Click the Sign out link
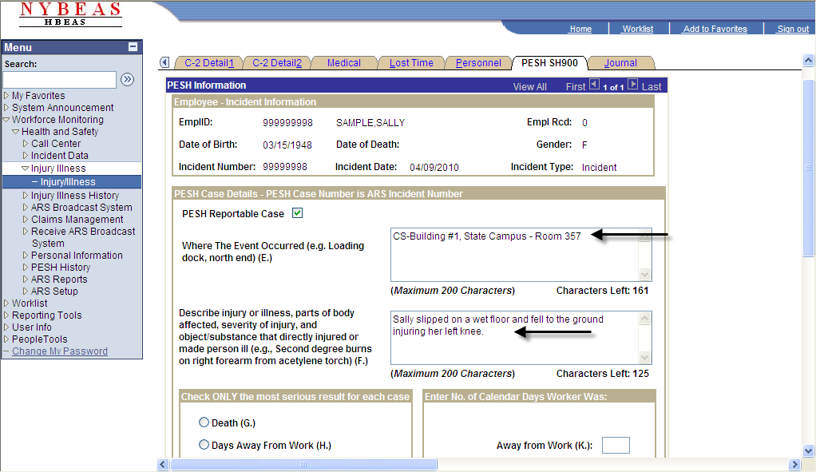 click(793, 29)
